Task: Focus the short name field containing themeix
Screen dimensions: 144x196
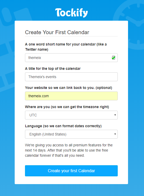Action: click(71, 58)
